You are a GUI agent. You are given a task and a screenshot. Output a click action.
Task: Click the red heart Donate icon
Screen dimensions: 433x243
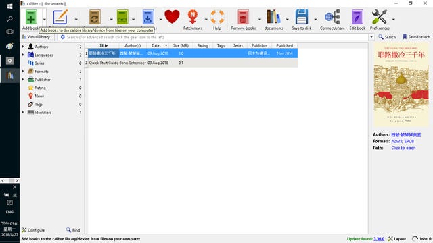[x=172, y=16]
